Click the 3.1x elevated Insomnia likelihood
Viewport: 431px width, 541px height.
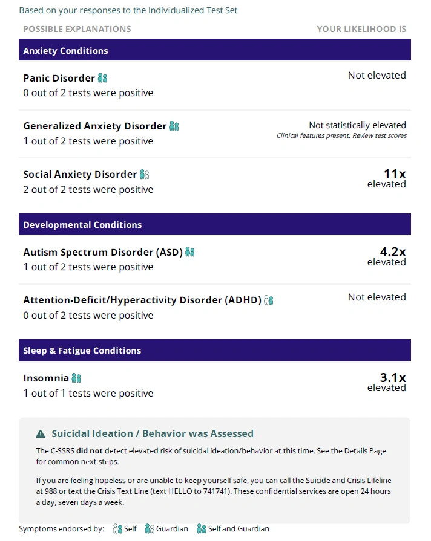click(386, 382)
